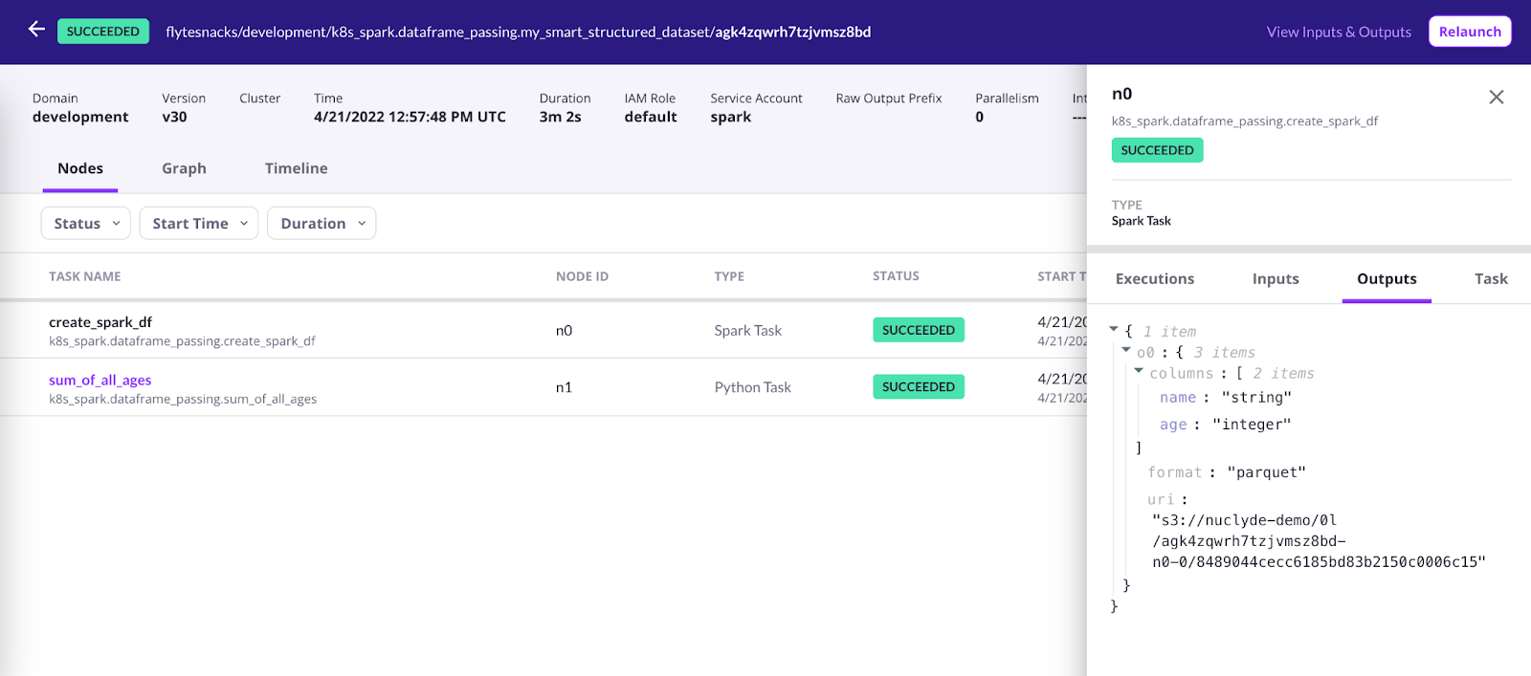Viewport: 1531px width, 676px height.
Task: Click the execution time value
Action: tap(410, 117)
